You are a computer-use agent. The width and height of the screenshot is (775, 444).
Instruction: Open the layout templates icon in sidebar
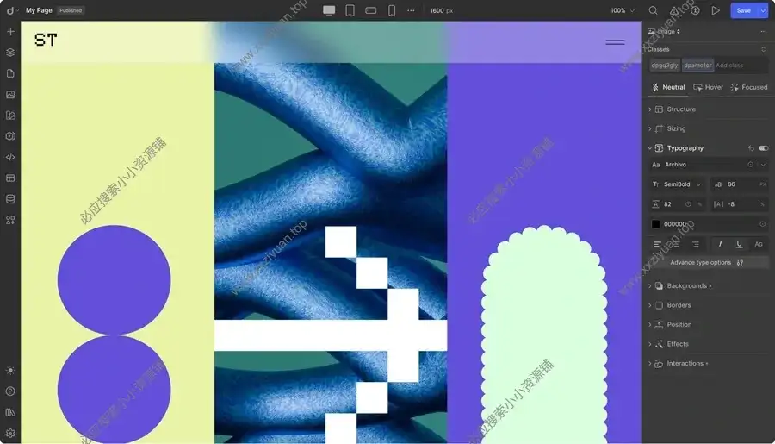click(10, 178)
